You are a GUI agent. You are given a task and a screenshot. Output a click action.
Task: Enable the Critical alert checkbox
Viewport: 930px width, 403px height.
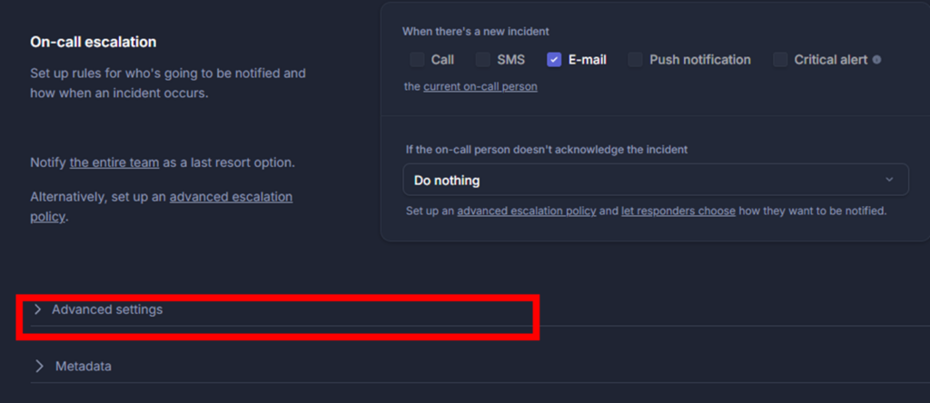780,60
